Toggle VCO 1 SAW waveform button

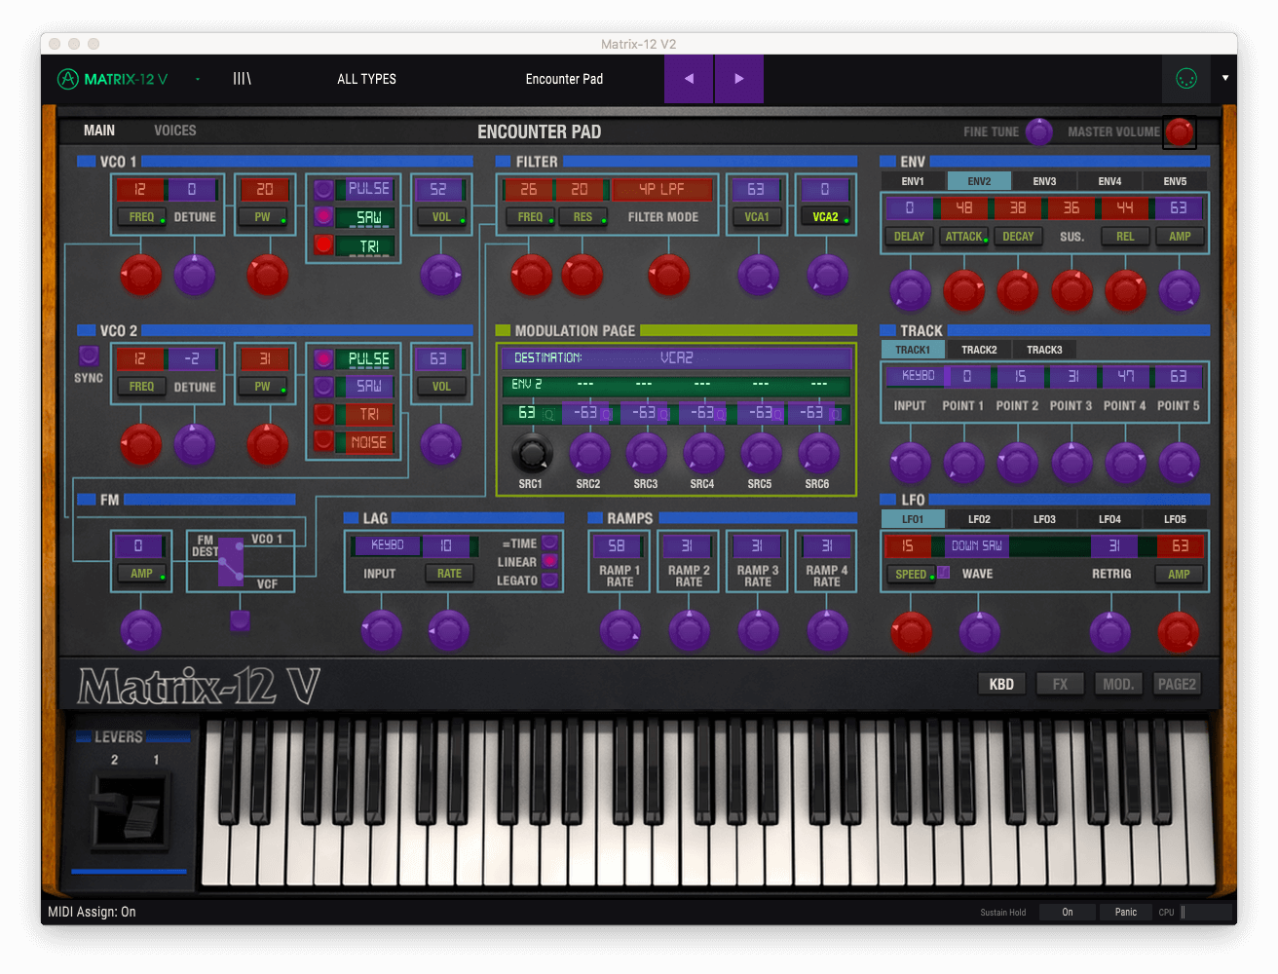click(323, 216)
